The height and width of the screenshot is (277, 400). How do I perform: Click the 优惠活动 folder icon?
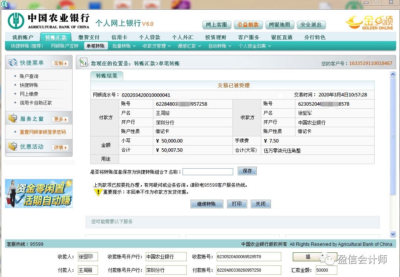(13, 146)
